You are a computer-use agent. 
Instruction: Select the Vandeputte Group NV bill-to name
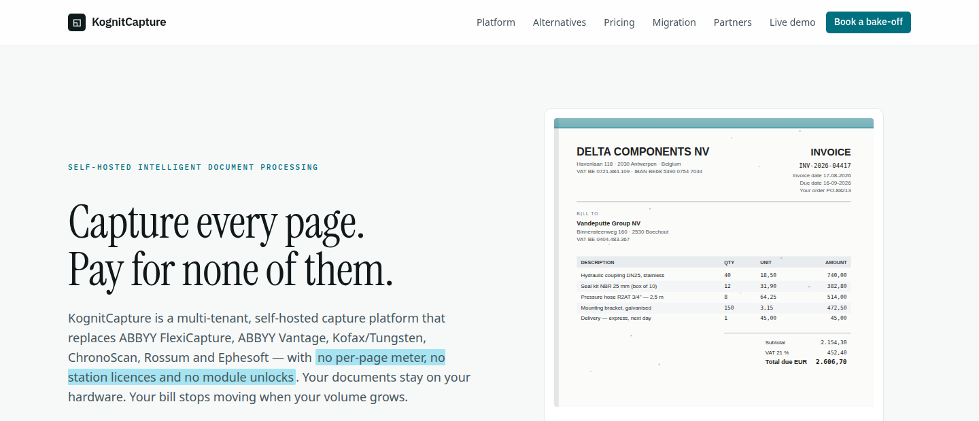coord(608,223)
